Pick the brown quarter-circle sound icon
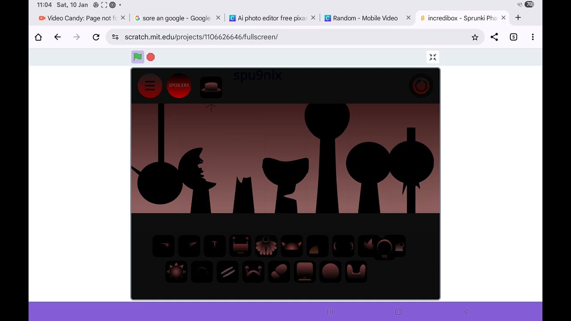This screenshot has height=321, width=571. [317, 246]
